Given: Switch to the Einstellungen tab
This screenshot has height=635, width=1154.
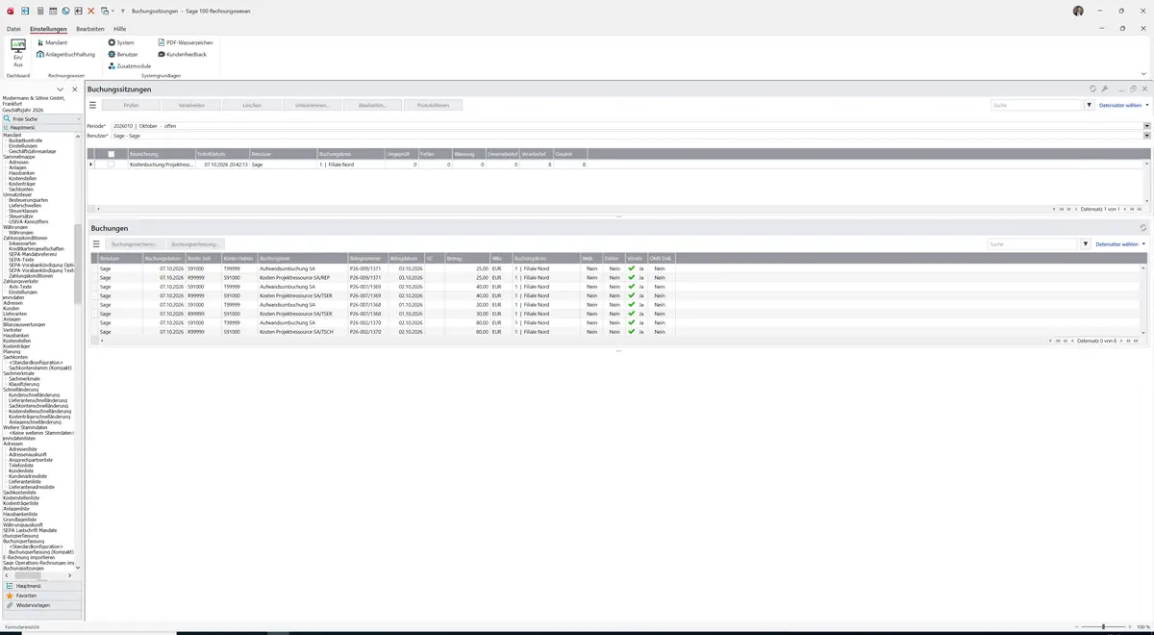Looking at the screenshot, I should (x=48, y=29).
